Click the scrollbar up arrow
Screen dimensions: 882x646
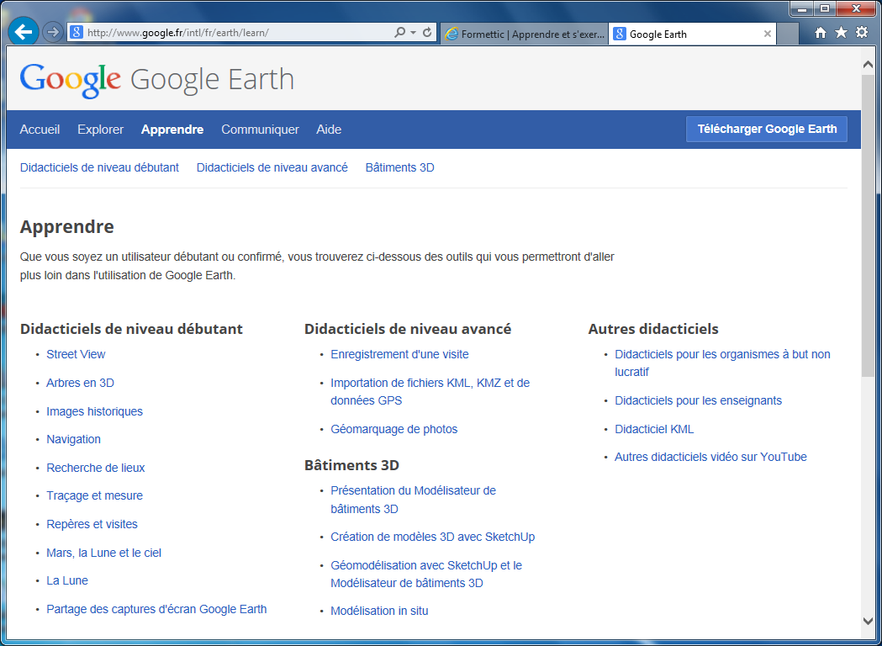[x=868, y=65]
